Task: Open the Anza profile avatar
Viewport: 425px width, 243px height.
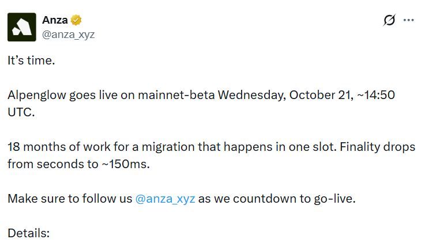Action: (x=22, y=27)
